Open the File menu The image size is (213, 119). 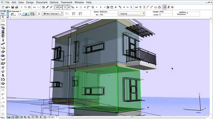[7, 2]
